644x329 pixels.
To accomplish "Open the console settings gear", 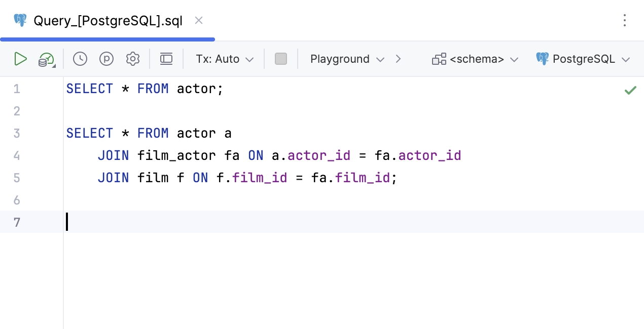I will (133, 59).
